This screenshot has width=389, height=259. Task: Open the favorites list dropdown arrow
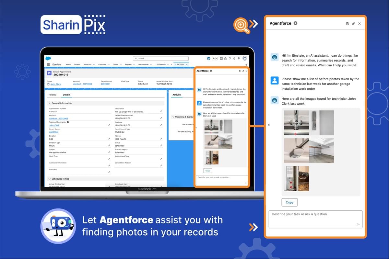(217, 59)
